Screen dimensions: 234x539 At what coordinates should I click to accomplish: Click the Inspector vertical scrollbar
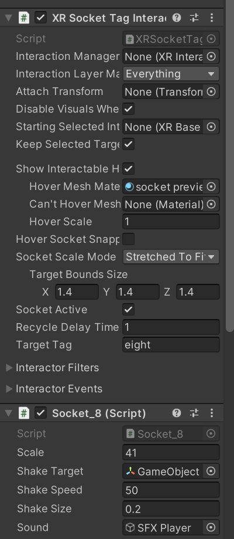click(229, 165)
